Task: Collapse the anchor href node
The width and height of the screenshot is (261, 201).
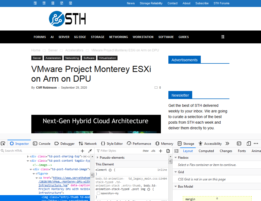Action: coord(37,178)
